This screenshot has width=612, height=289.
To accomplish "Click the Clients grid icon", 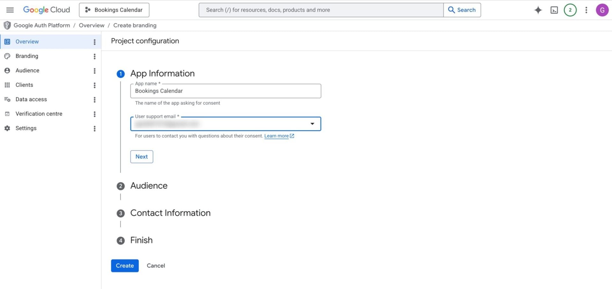I will [x=7, y=85].
